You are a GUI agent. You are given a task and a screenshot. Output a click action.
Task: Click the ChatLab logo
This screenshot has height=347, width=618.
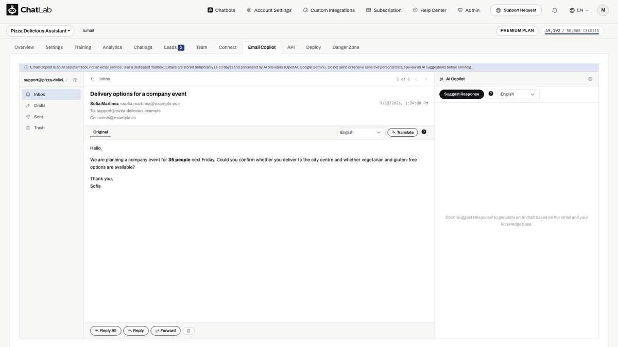tap(29, 10)
